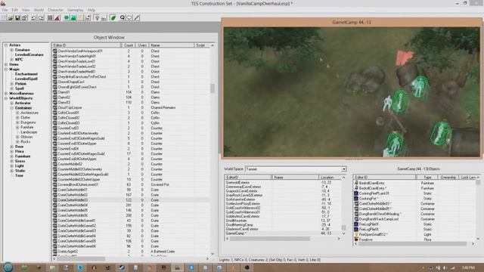The image size is (484, 272).
Task: Click the redo toolbar icon
Action: click(41, 18)
